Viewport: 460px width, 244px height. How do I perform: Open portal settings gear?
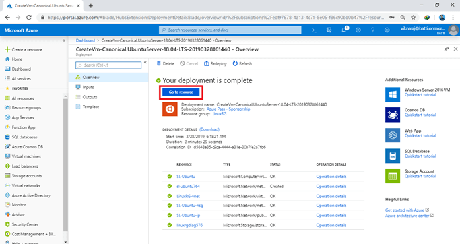pyautogui.click(x=358, y=30)
